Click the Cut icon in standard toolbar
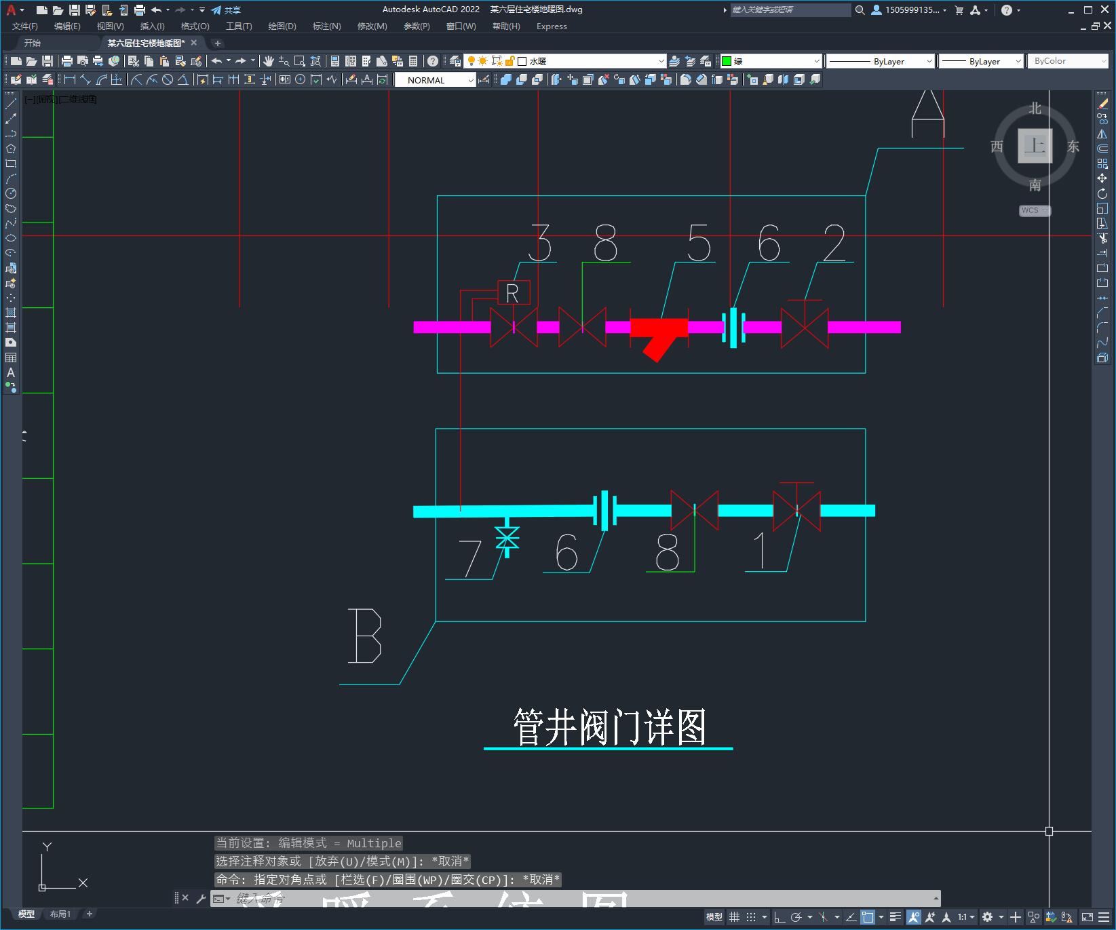Image resolution: width=1116 pixels, height=930 pixels. (x=134, y=61)
